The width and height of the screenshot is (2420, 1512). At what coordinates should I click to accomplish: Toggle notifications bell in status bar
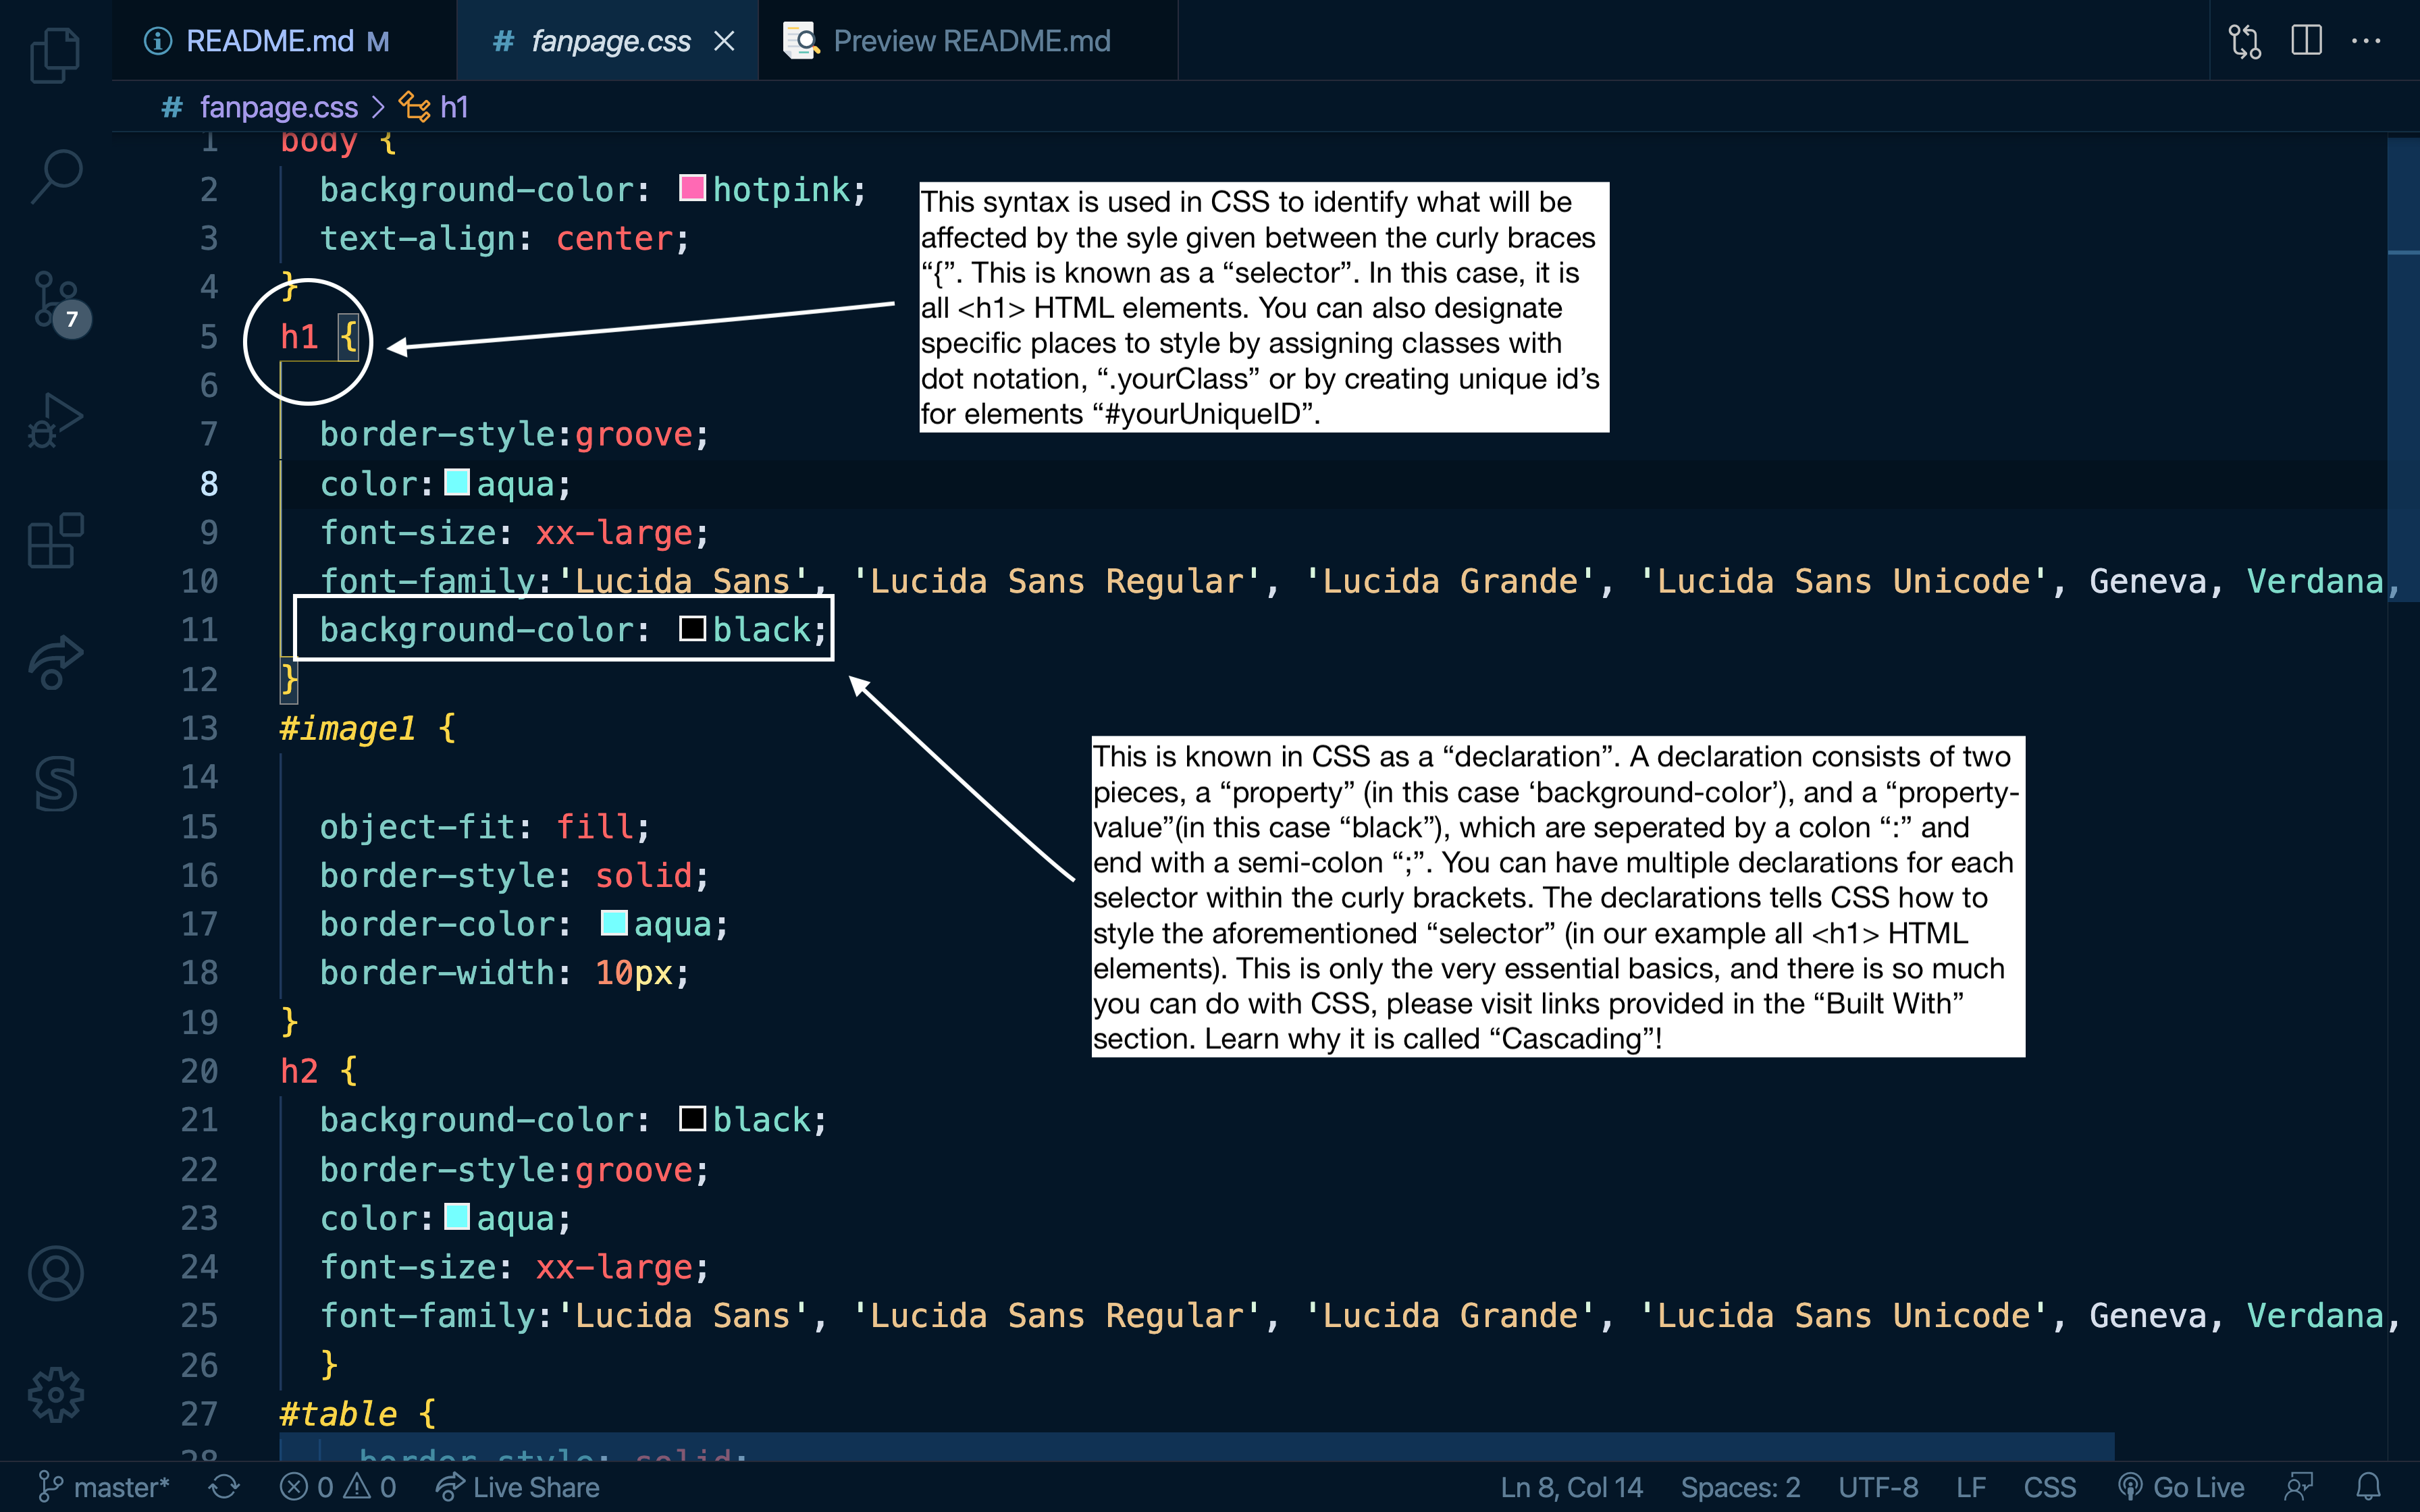coord(2367,1487)
